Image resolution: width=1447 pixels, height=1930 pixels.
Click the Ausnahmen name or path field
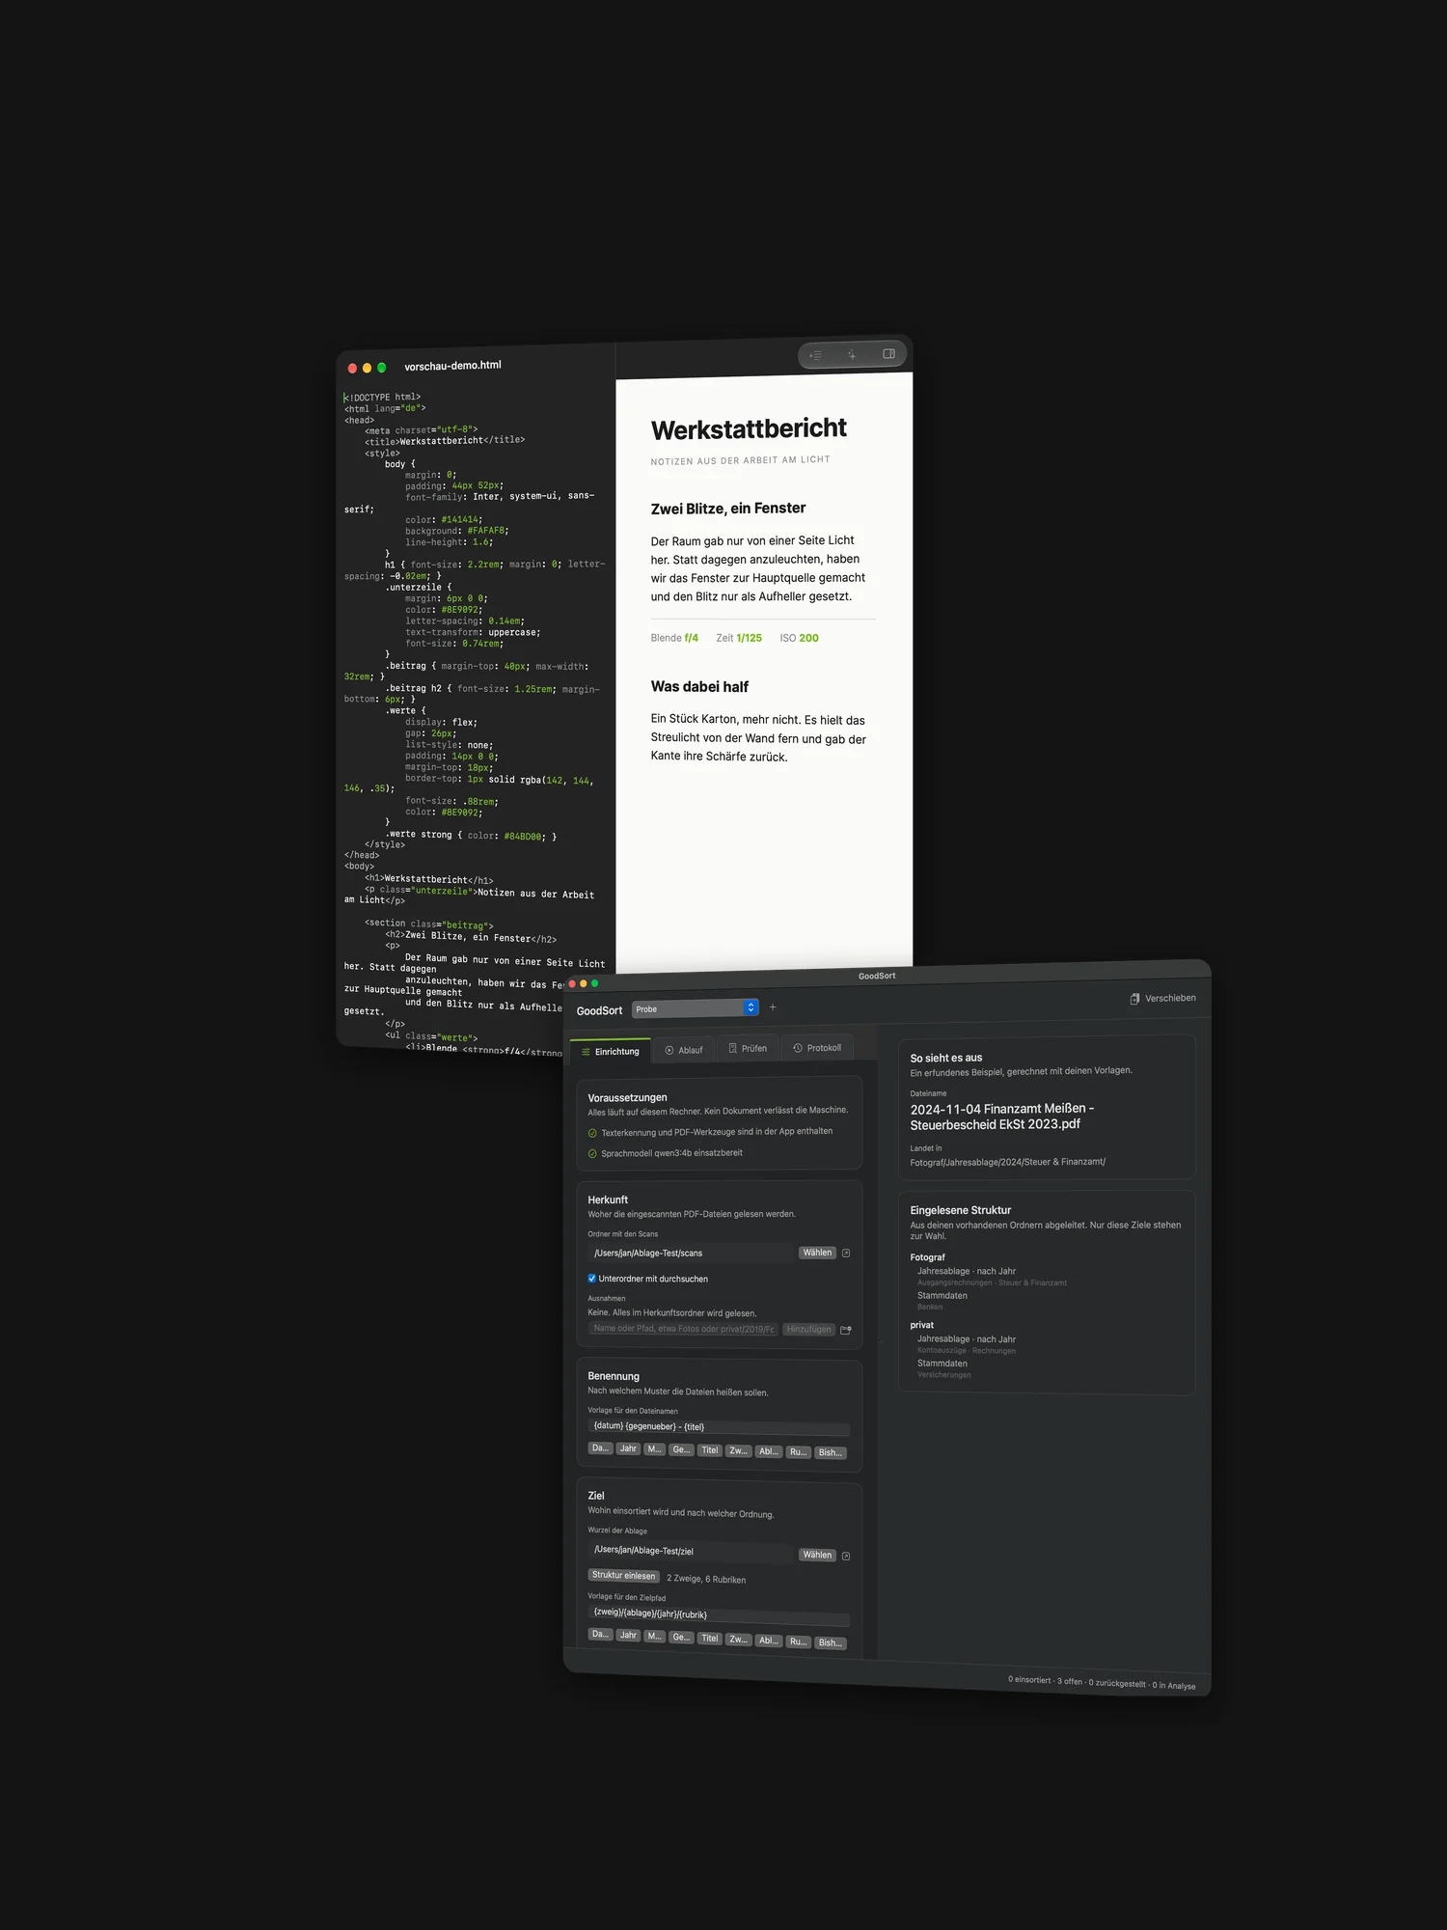pyautogui.click(x=683, y=1329)
